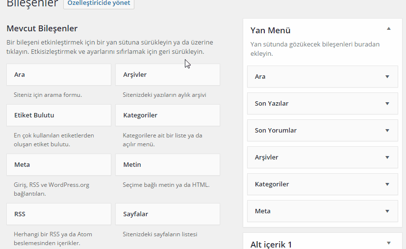
Task: Select the Meta available widget
Action: pyautogui.click(x=59, y=164)
